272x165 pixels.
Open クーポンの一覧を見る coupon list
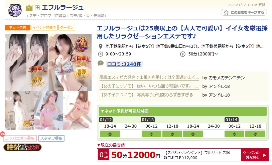pos(255,155)
